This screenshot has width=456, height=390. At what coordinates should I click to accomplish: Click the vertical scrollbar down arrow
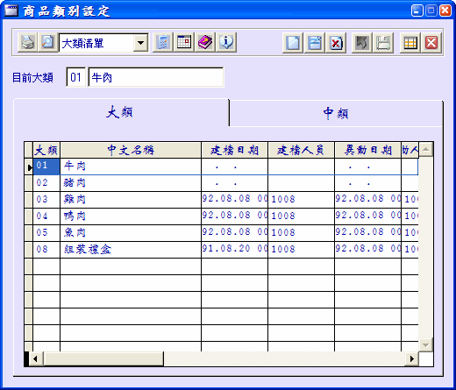tap(425, 345)
